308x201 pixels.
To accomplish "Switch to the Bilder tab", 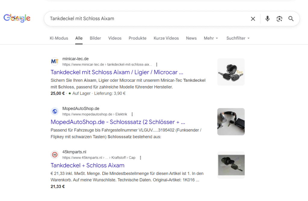I will 95,38.
